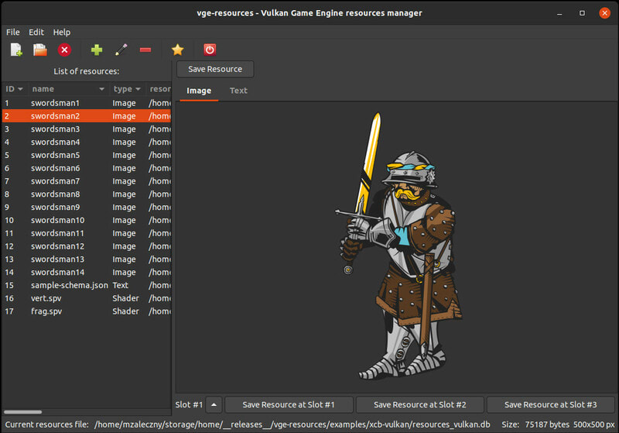The height and width of the screenshot is (433, 619).
Task: Open the Edit menu
Action: [36, 33]
